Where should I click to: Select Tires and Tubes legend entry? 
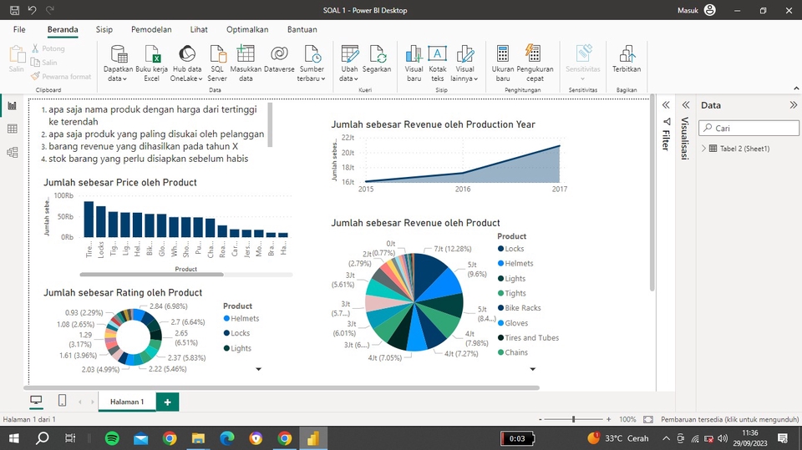click(528, 337)
